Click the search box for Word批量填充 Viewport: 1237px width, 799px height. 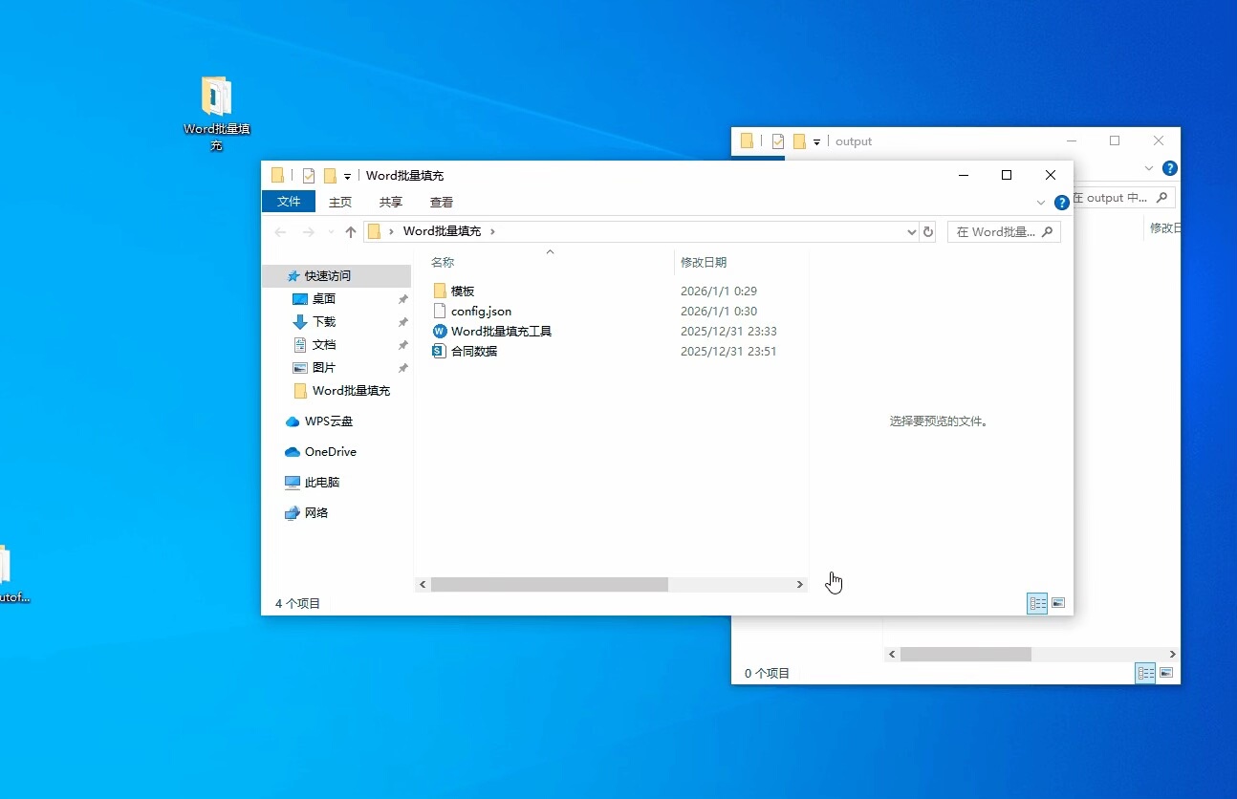[x=996, y=232]
